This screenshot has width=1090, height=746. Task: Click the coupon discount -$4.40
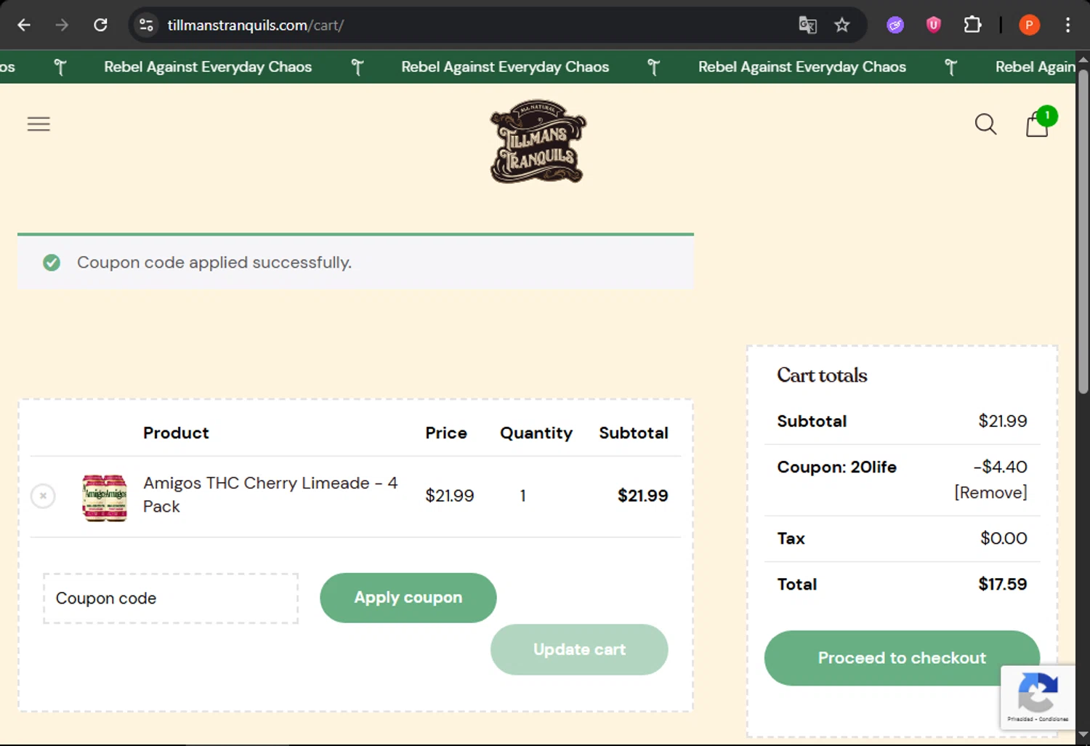[x=1000, y=467]
